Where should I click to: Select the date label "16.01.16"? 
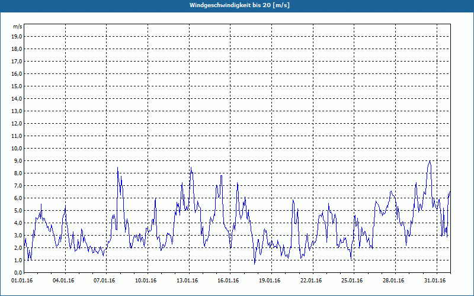coord(228,281)
